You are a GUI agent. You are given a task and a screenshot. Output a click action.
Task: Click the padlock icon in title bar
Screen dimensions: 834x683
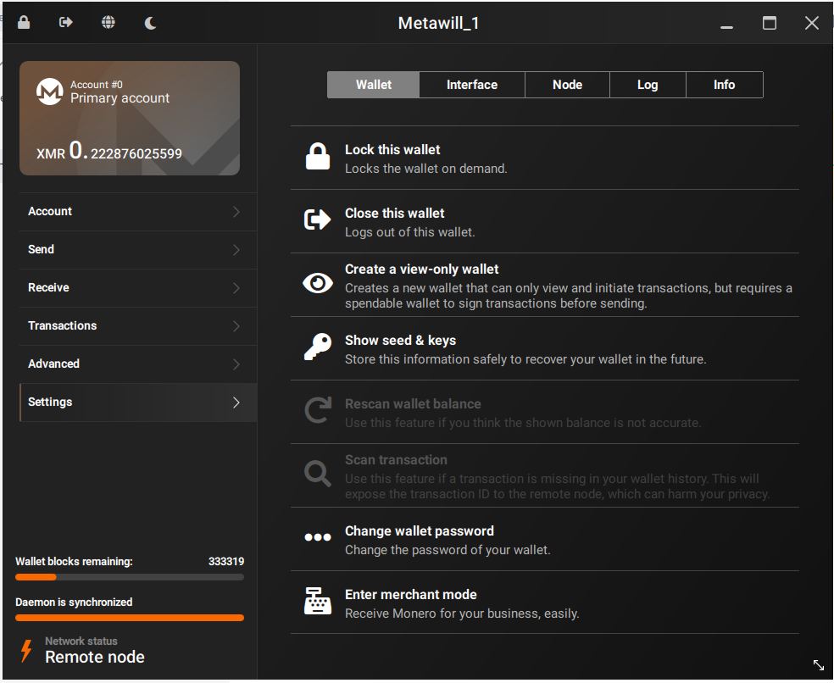[x=24, y=23]
